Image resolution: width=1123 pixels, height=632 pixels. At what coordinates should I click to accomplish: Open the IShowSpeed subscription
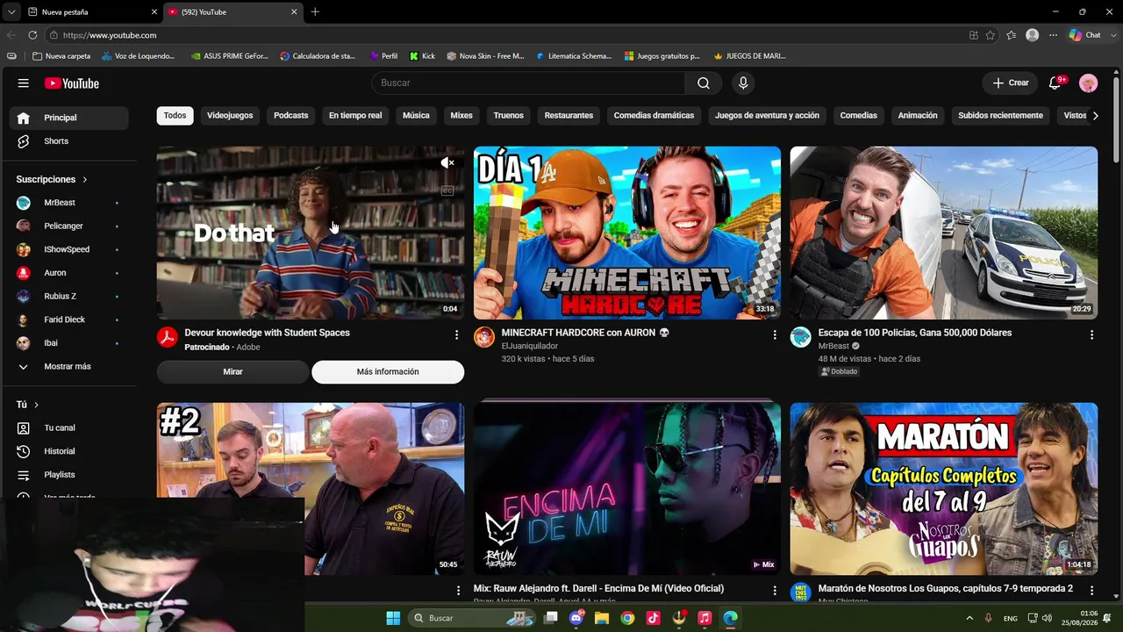[x=68, y=249]
